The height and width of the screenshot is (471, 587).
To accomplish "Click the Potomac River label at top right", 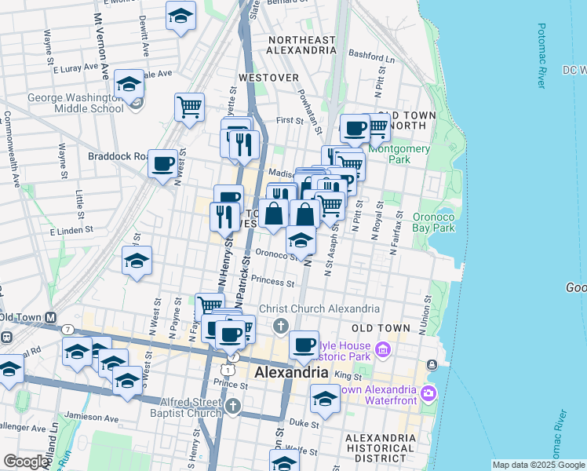I will click(541, 56).
